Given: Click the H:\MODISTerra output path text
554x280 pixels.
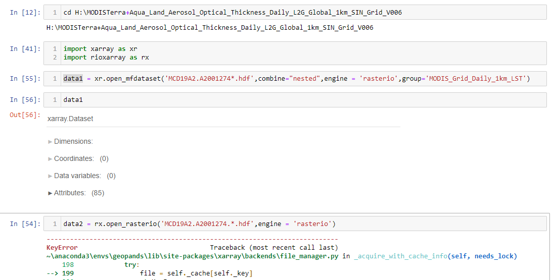Looking at the screenshot, I should click(210, 28).
